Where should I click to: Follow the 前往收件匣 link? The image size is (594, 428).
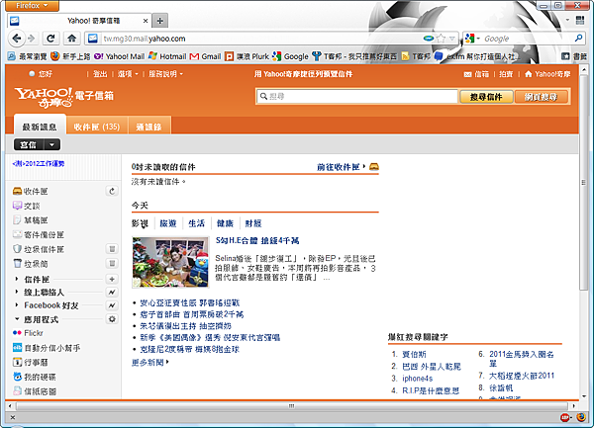click(339, 167)
